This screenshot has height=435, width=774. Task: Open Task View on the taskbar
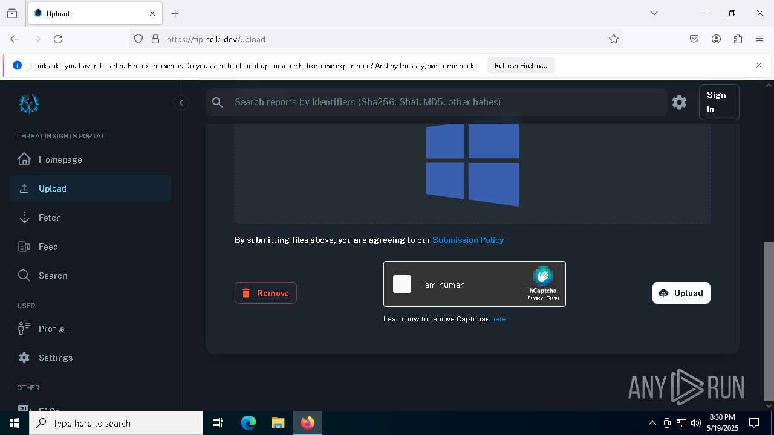pos(218,423)
